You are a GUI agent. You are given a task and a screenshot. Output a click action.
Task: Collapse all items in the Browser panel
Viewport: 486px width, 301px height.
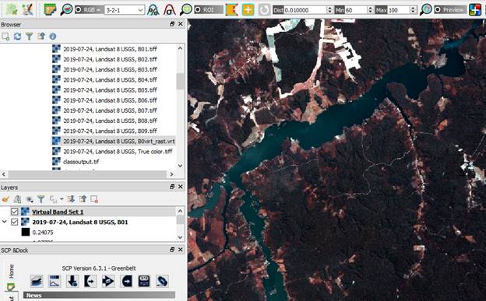(x=41, y=37)
